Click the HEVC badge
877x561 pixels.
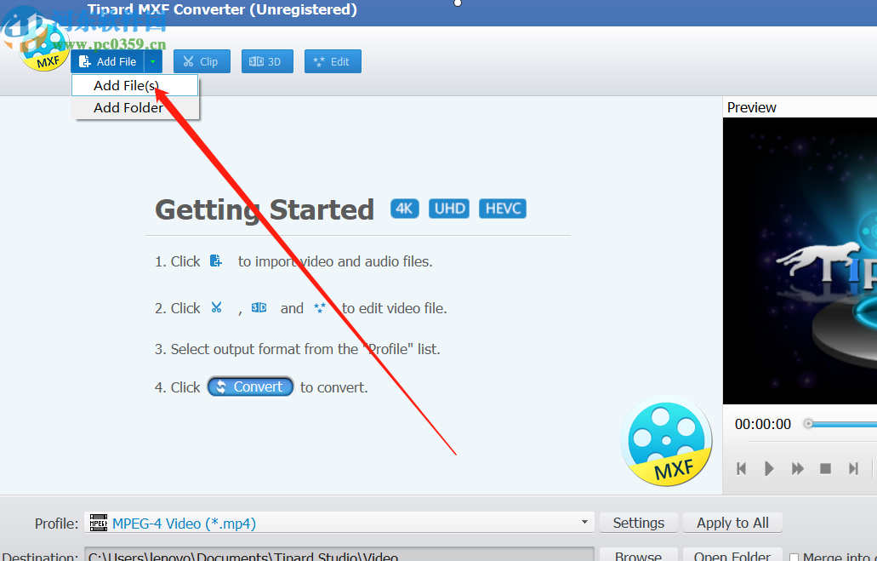(x=502, y=209)
